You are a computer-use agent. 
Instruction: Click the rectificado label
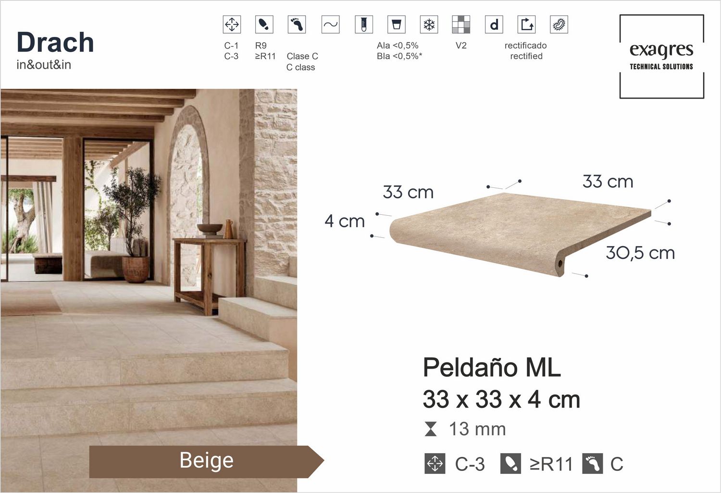pos(526,46)
